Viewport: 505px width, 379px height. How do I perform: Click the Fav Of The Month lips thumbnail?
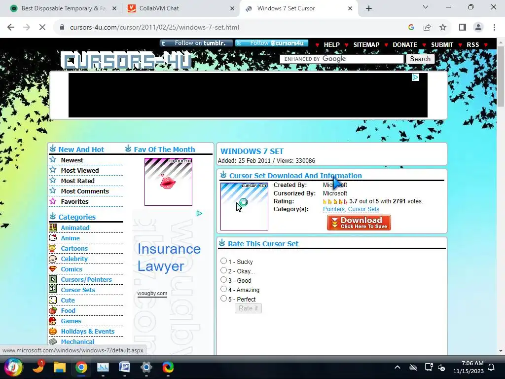(168, 182)
